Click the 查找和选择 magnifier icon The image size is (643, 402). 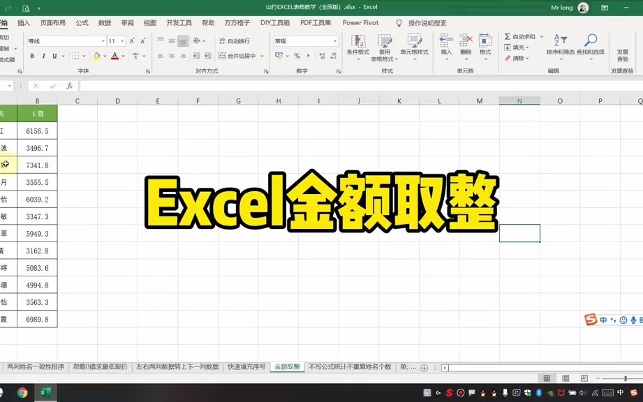[x=590, y=38]
